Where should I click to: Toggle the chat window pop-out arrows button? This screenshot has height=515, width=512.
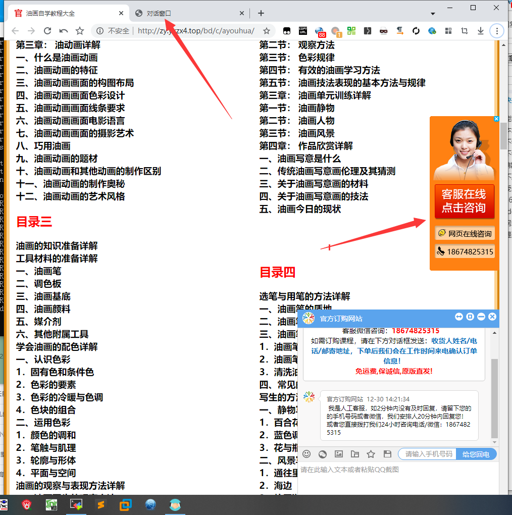point(459,317)
